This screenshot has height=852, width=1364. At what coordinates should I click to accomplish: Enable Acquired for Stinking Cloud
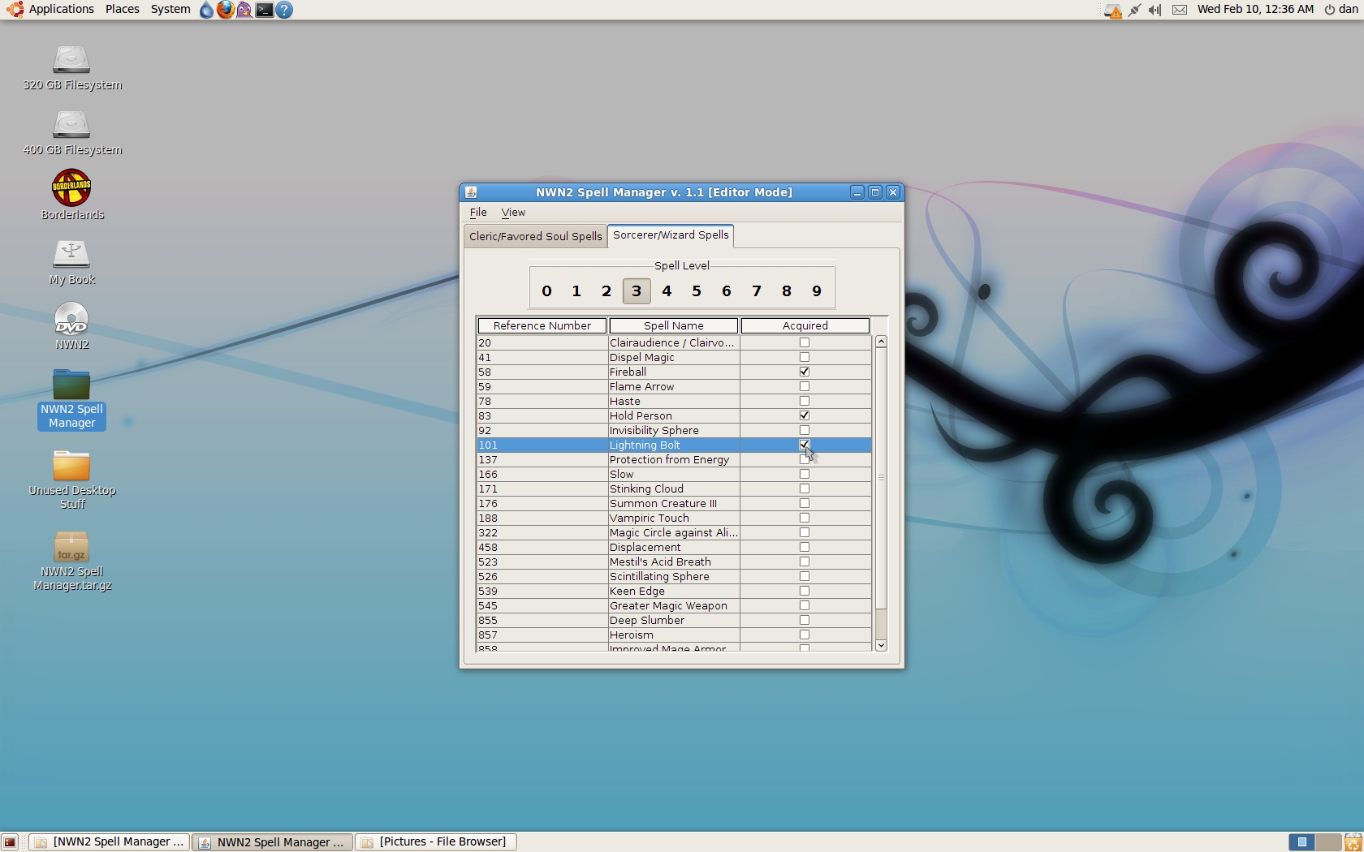tap(805, 488)
